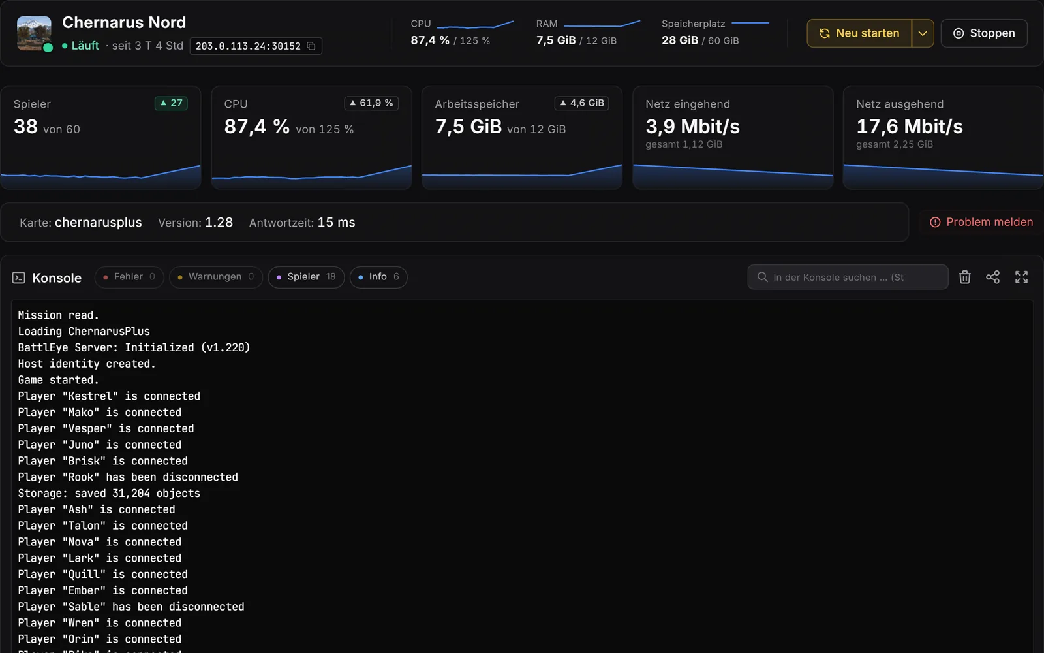Viewport: 1044px width, 653px height.
Task: Click the header RAM mini chart
Action: pyautogui.click(x=602, y=24)
